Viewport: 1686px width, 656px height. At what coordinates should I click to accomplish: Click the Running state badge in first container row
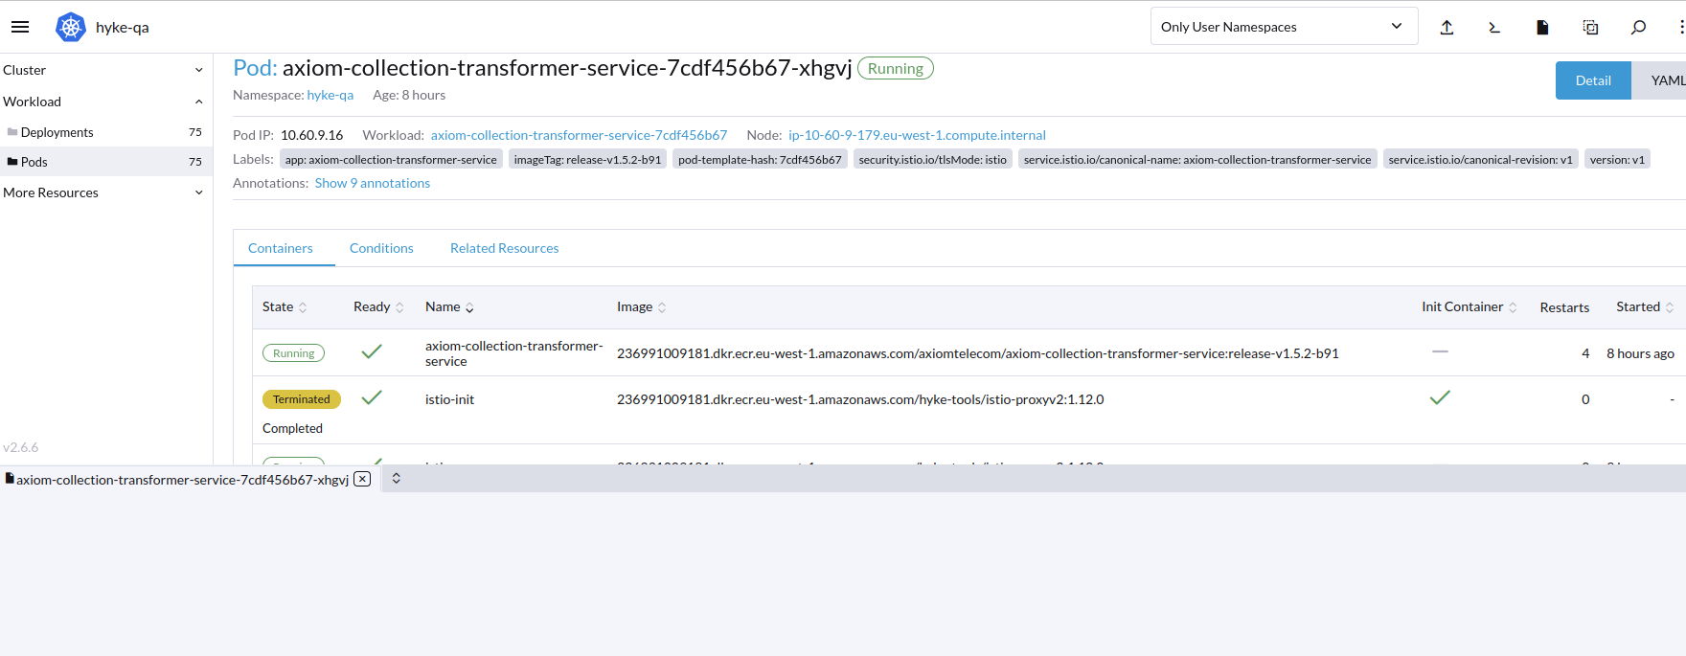[293, 353]
